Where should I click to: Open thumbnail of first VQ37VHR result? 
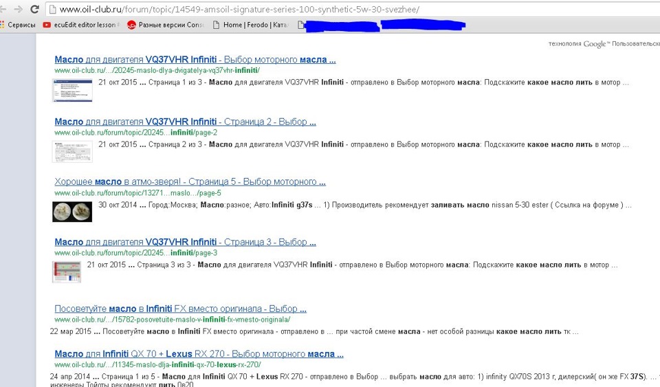coord(72,90)
